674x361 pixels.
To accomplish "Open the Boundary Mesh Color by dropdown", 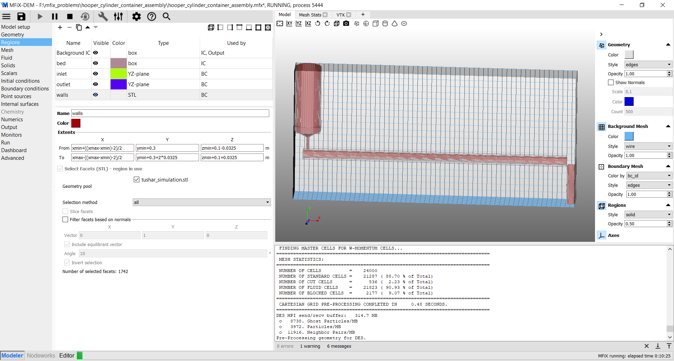I will 649,176.
